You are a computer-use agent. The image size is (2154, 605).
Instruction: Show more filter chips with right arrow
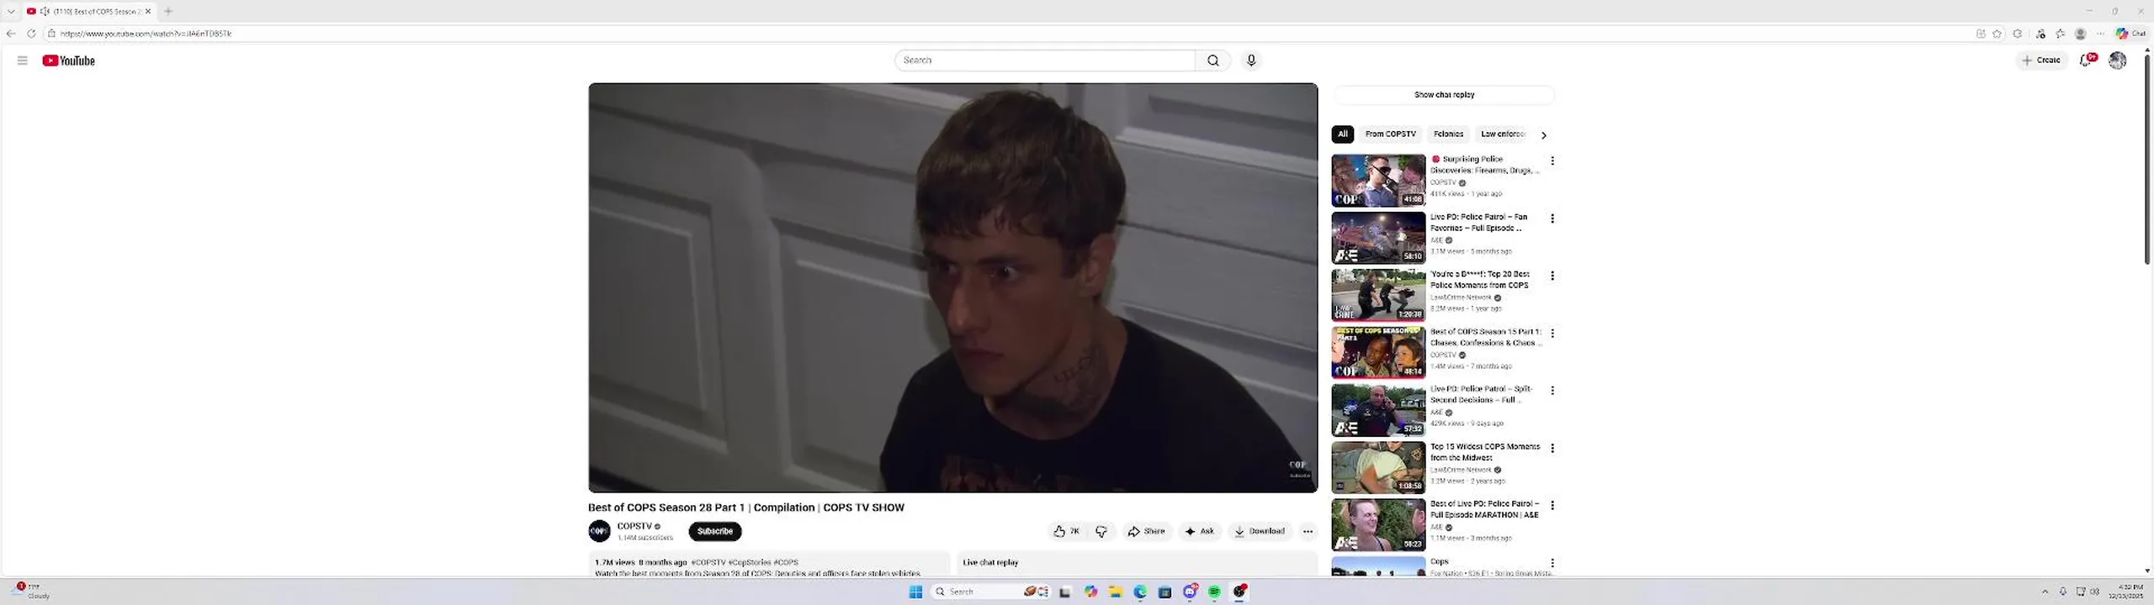1543,134
